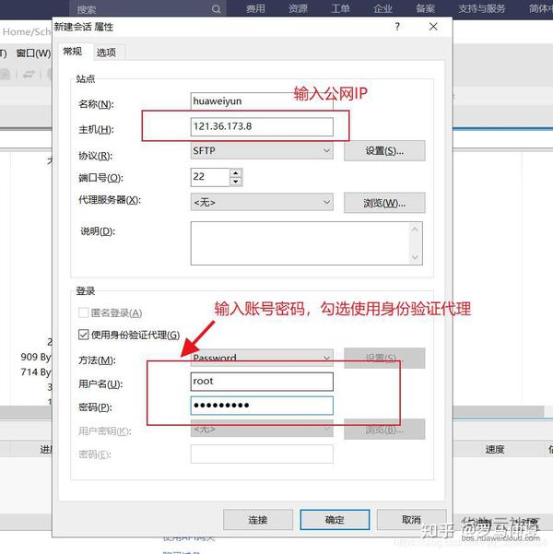Click the 名称 field containing huaweiyun
The width and height of the screenshot is (553, 554).
coord(262,101)
